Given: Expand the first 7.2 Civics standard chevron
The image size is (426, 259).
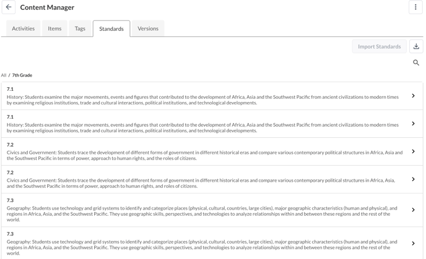Looking at the screenshot, I should coord(413,151).
